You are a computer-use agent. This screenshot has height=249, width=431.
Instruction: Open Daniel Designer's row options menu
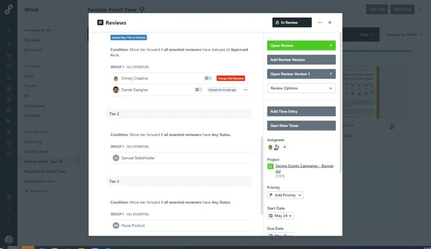pos(245,90)
